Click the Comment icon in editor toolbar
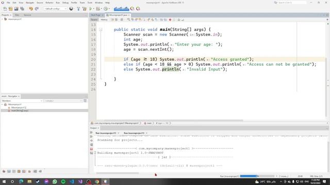 [179, 20]
